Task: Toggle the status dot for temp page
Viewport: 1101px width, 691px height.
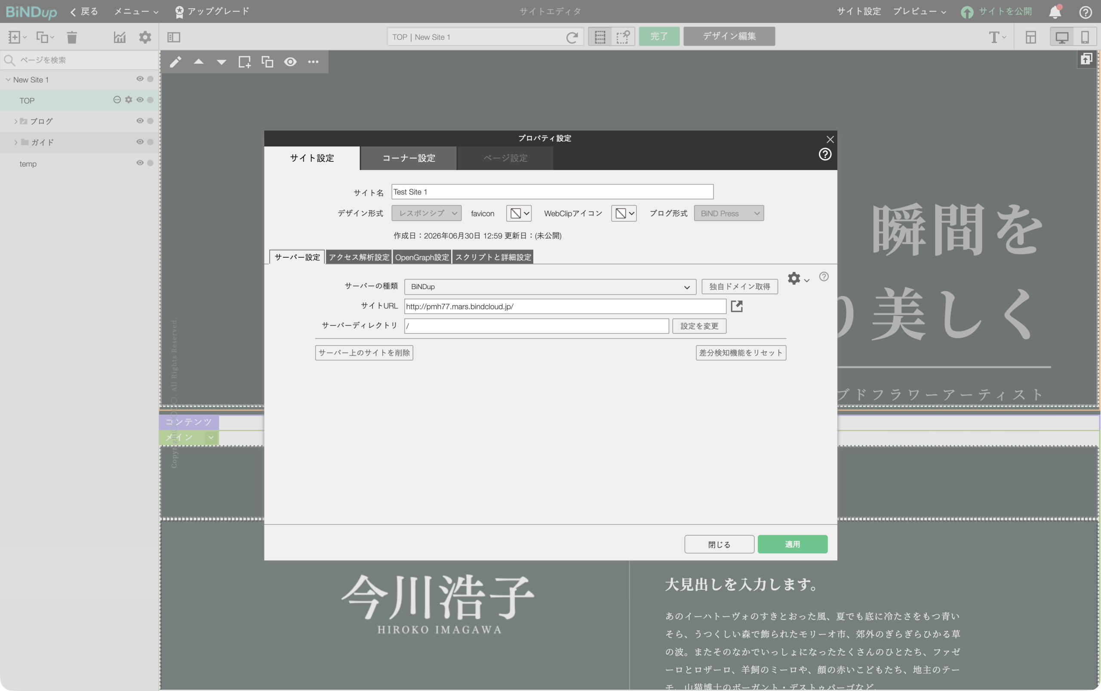Action: 150,163
